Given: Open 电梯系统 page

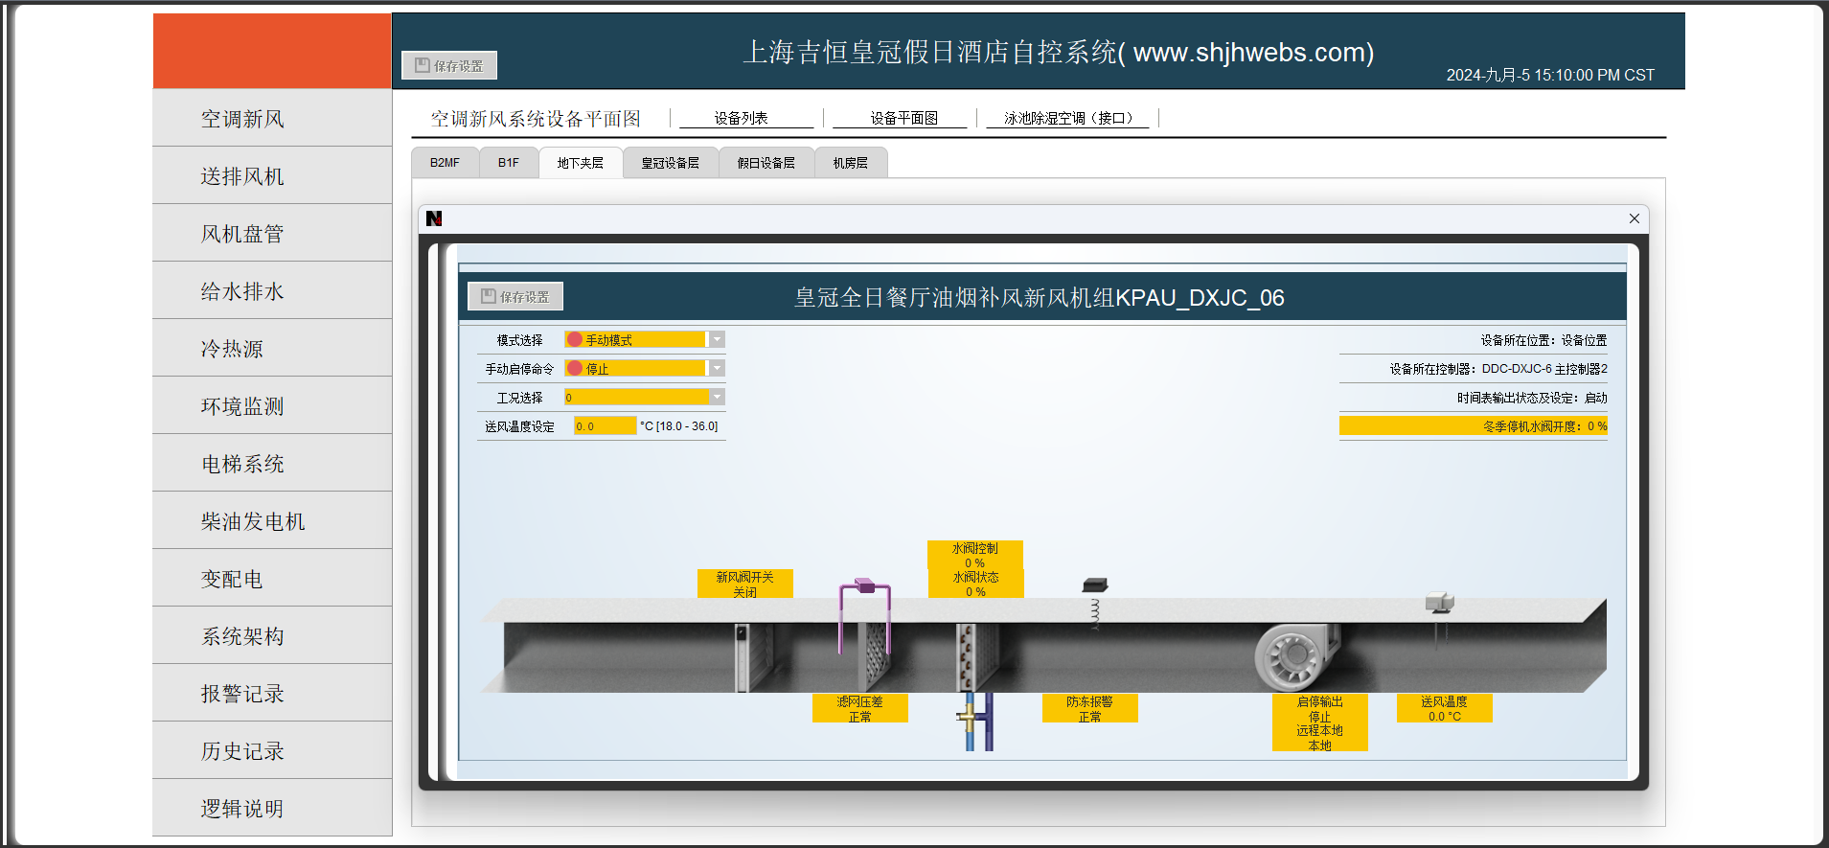Looking at the screenshot, I should 272,464.
